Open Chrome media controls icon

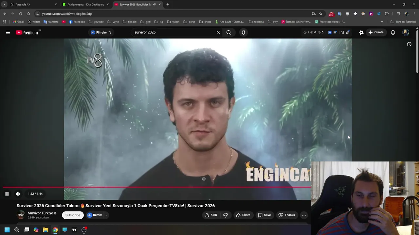(x=398, y=14)
